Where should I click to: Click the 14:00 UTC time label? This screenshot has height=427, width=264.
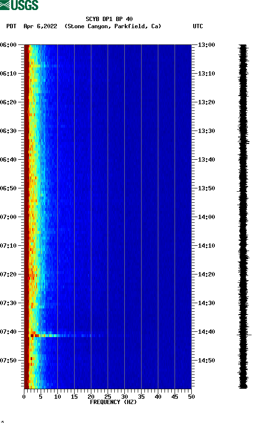click(206, 217)
